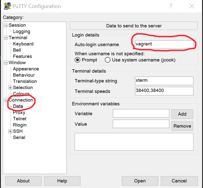
Task: Open the Features category
Action: [22, 56]
